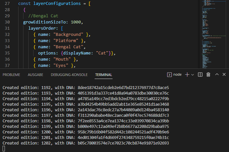Split the terminal panel
Image resolution: width=229 pixels, height=152 pixels.
[200, 75]
